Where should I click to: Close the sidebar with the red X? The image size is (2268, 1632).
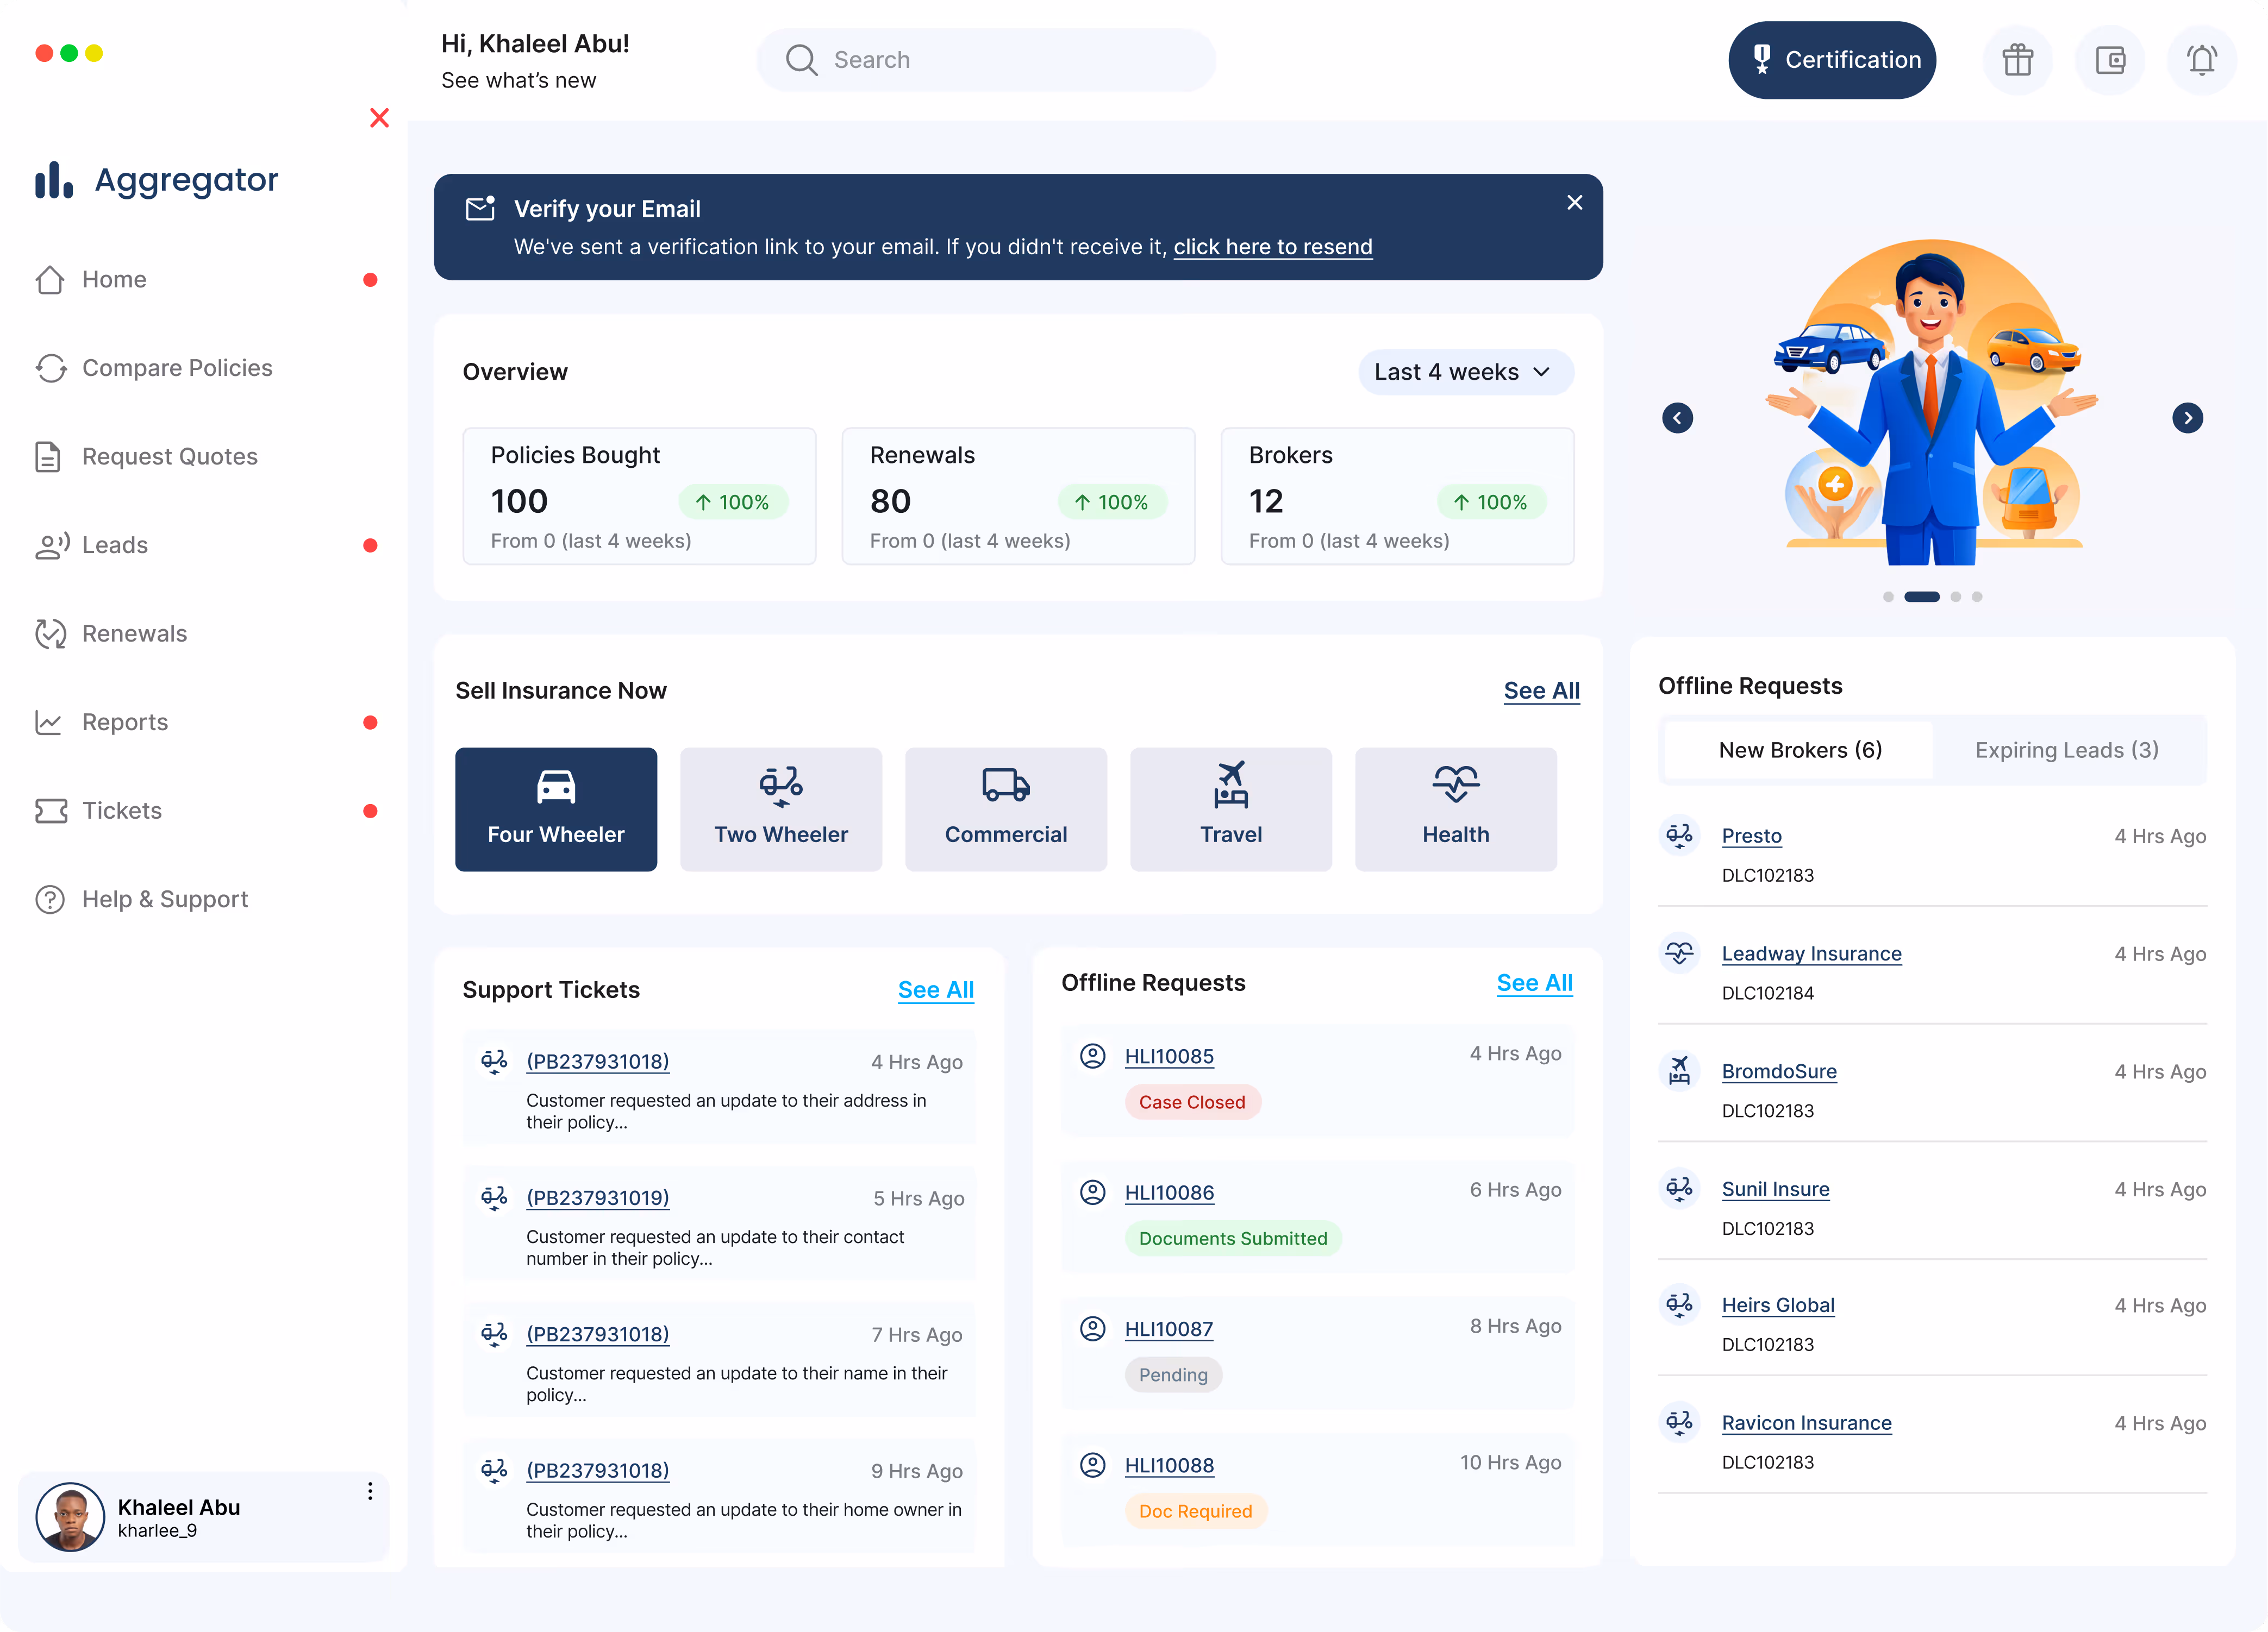point(379,118)
